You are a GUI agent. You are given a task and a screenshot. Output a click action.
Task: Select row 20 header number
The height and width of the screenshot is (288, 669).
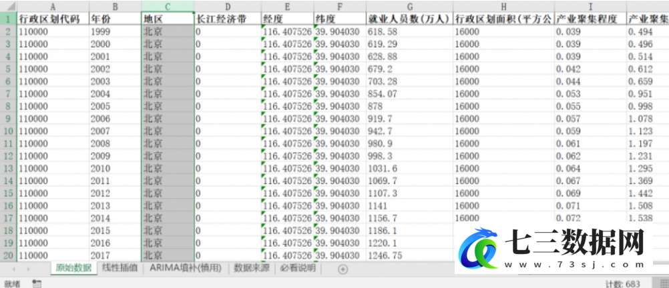[8, 255]
